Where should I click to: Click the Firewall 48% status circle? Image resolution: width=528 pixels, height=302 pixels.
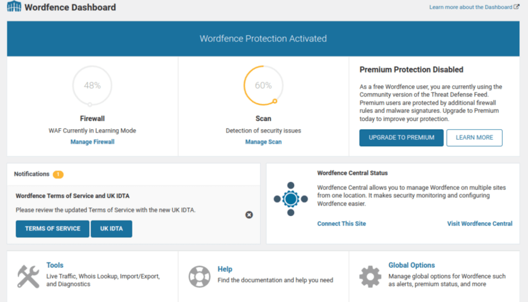pos(92,86)
